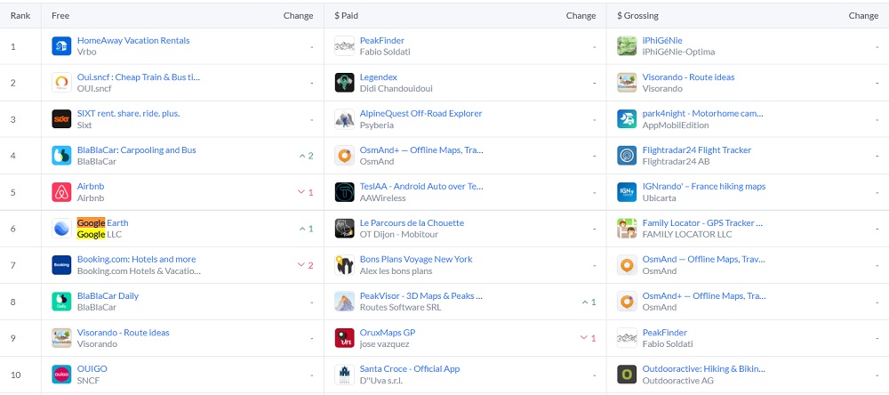Click the OUIGO app icon
The width and height of the screenshot is (889, 395).
[x=61, y=375]
